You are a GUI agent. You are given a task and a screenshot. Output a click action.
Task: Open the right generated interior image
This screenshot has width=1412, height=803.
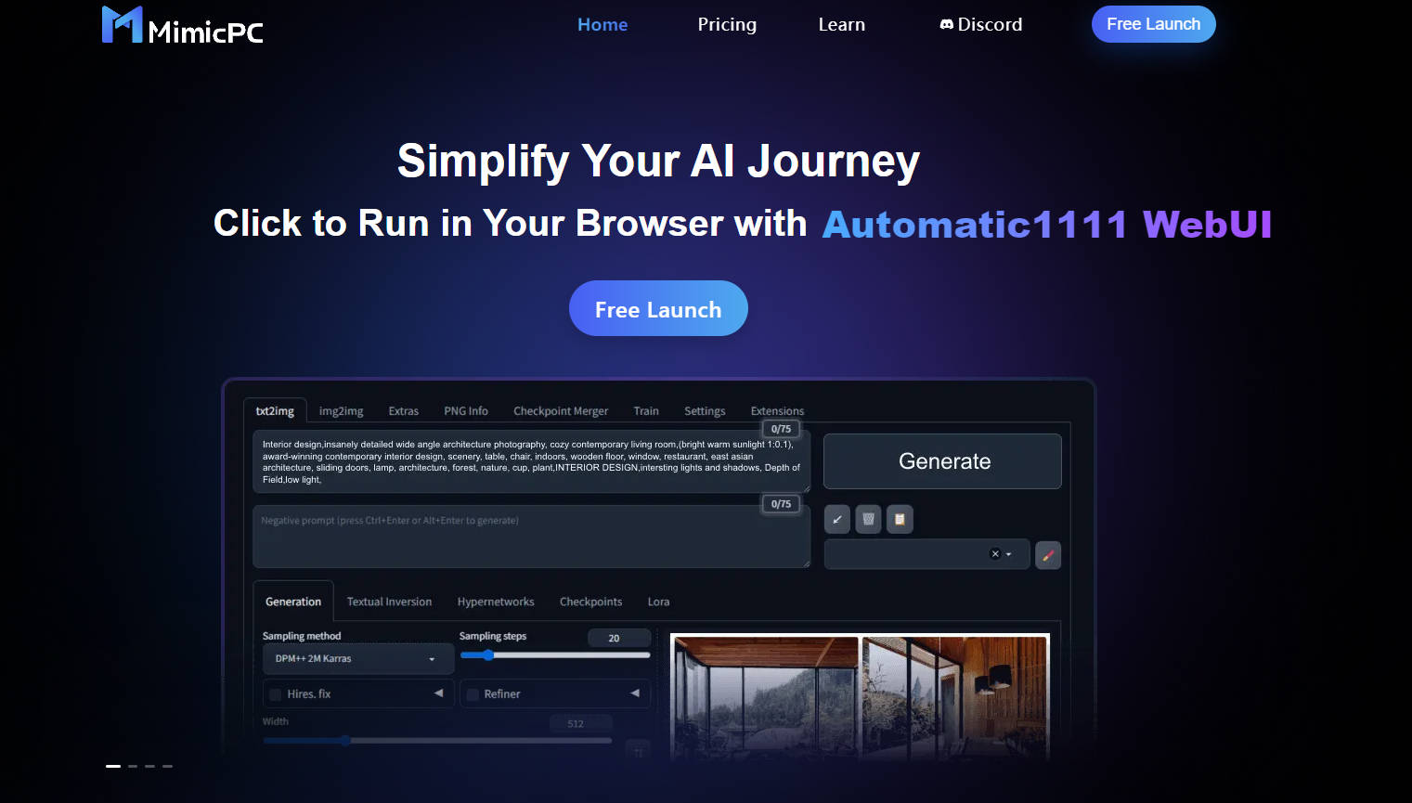(954, 698)
